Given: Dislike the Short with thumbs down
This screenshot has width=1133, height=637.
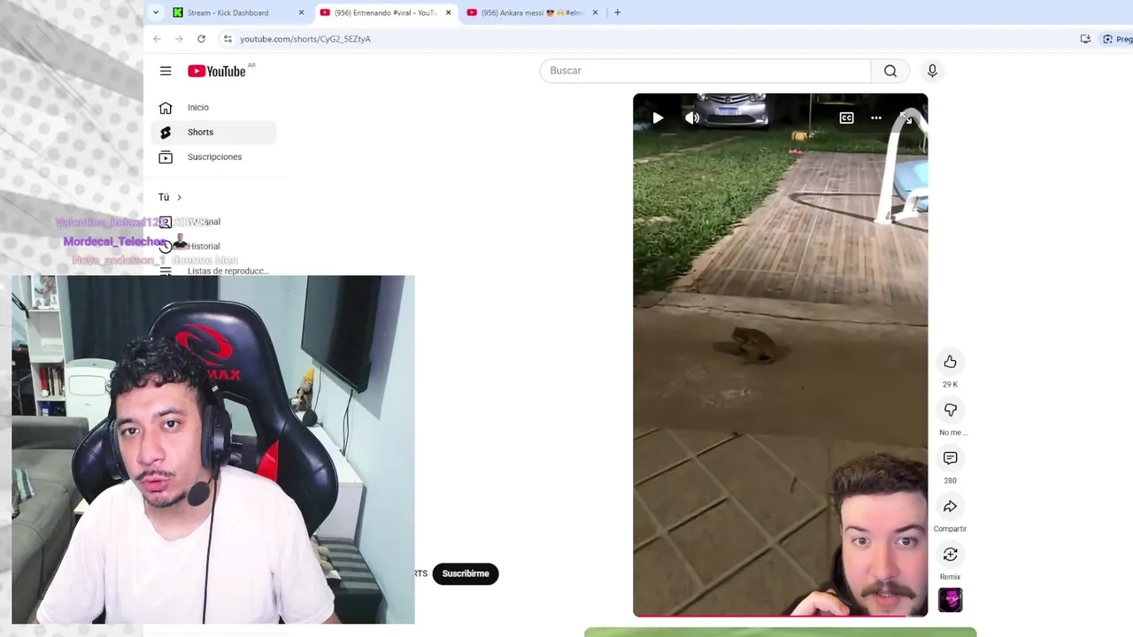Looking at the screenshot, I should tap(950, 410).
